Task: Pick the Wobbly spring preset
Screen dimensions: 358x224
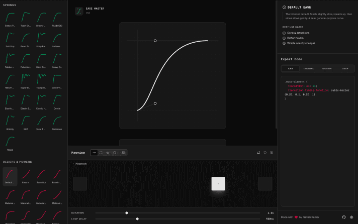Action: [x=10, y=123]
